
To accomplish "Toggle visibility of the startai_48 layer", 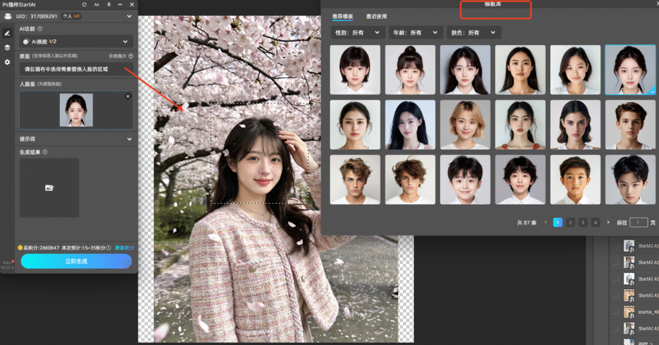I will coord(615,312).
